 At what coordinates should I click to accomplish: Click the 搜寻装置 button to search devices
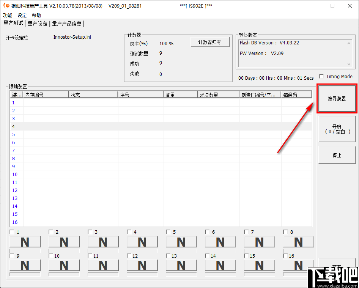click(x=337, y=98)
